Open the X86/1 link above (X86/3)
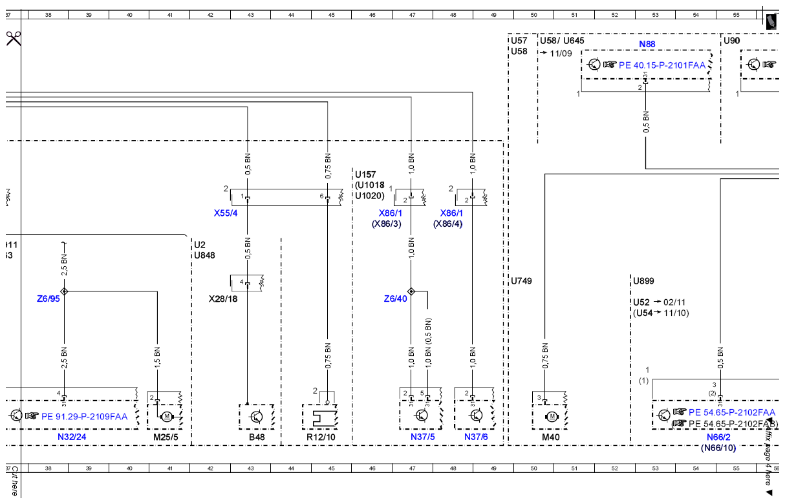 point(391,213)
